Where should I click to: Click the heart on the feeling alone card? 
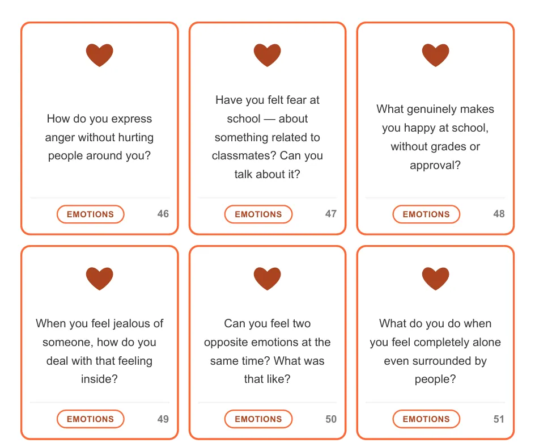435,279
